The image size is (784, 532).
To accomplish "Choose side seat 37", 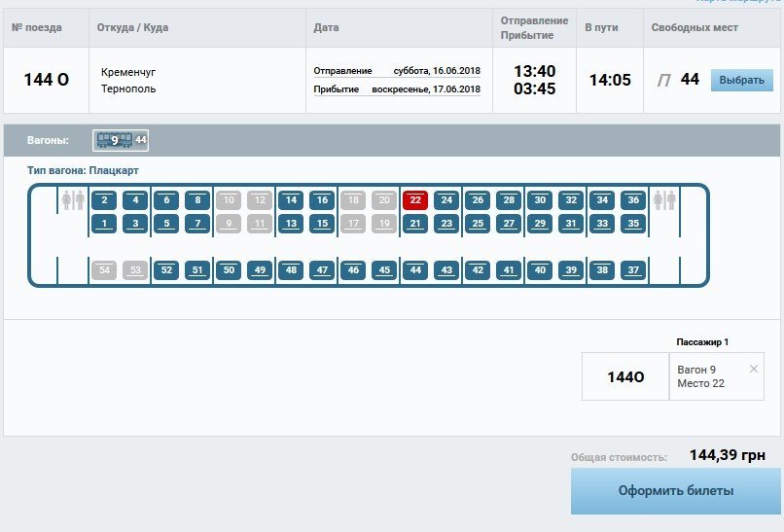I will (633, 270).
